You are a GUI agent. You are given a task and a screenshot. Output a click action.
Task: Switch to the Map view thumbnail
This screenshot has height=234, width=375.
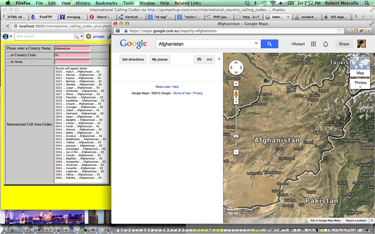(360, 66)
